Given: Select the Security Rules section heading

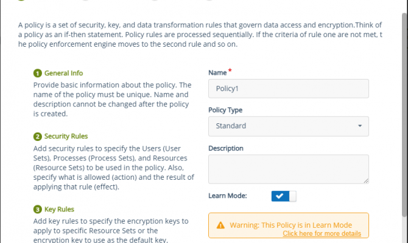Looking at the screenshot, I should [x=70, y=136].
